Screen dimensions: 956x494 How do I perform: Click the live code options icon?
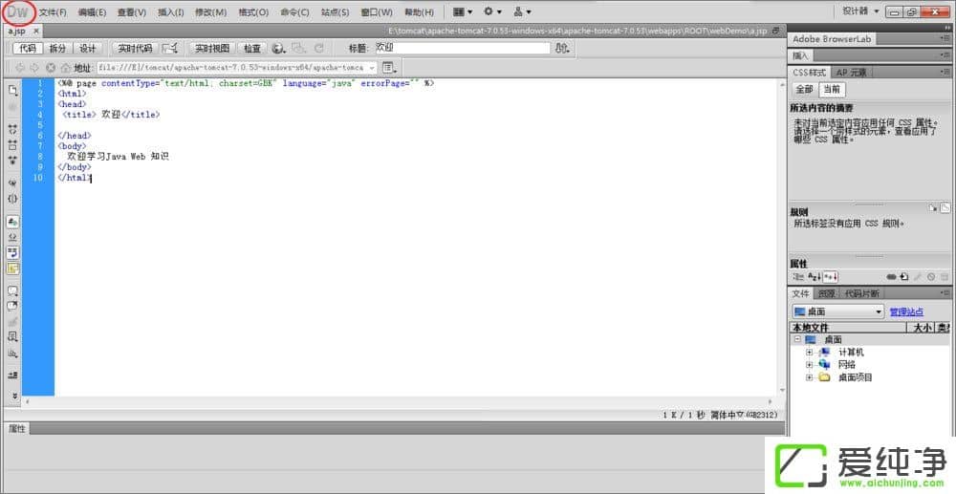coord(170,48)
